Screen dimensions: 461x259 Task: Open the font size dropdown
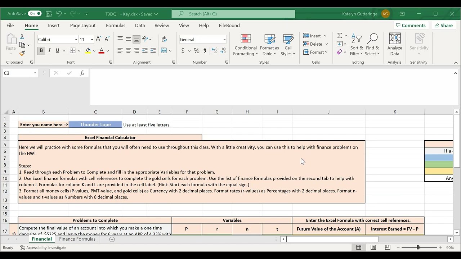tap(92, 40)
